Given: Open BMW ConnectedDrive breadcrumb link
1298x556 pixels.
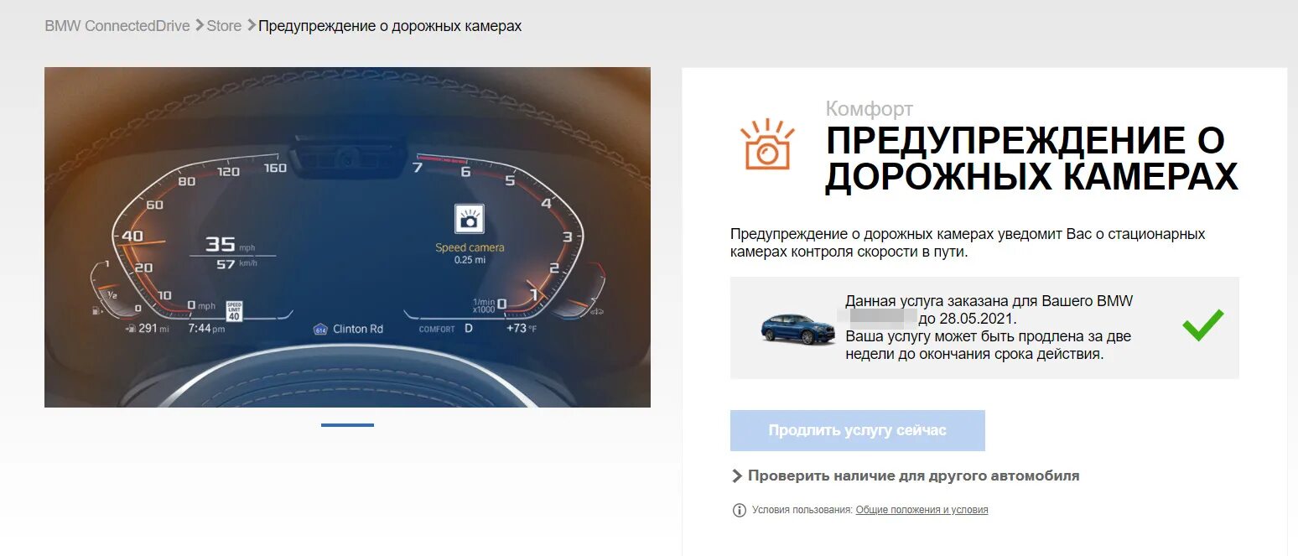Looking at the screenshot, I should pyautogui.click(x=117, y=26).
